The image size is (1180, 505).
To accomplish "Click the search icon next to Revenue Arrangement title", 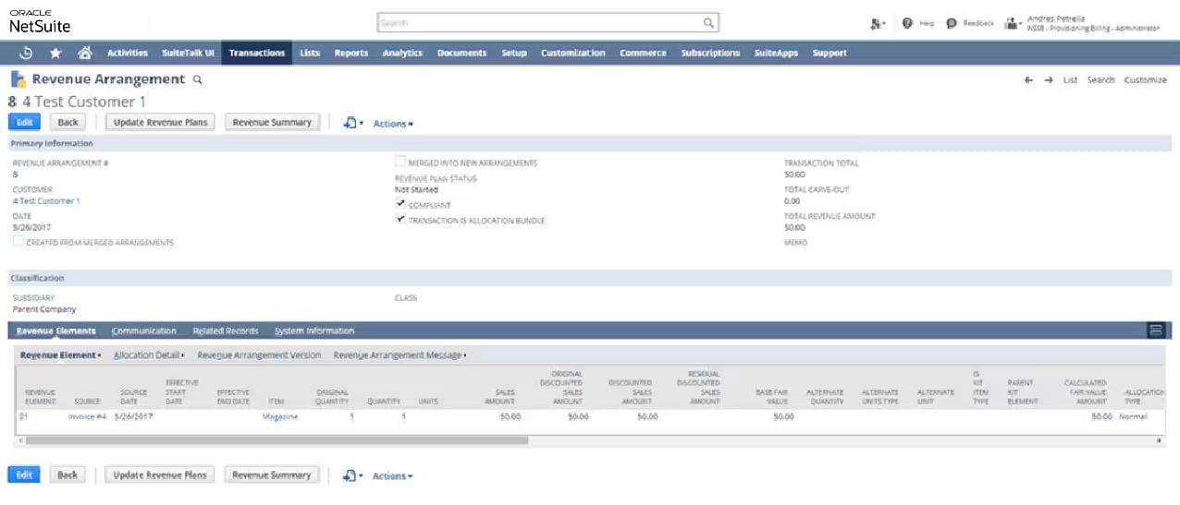I will pyautogui.click(x=197, y=80).
